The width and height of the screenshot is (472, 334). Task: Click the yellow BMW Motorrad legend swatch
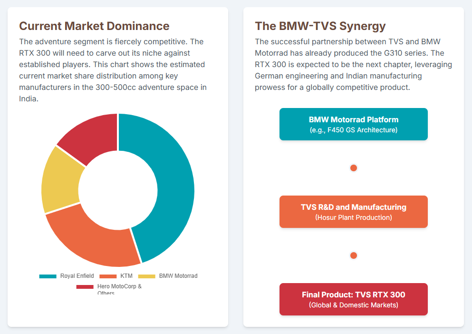tap(146, 276)
